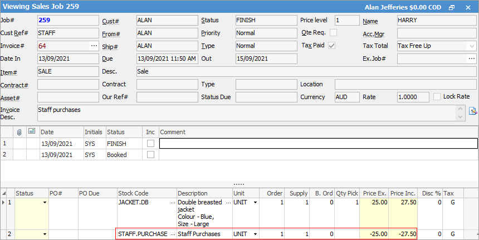Click the Comment field of FINISH row
The image size is (479, 240).
[317, 144]
